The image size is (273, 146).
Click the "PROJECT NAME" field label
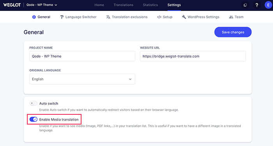click(41, 48)
